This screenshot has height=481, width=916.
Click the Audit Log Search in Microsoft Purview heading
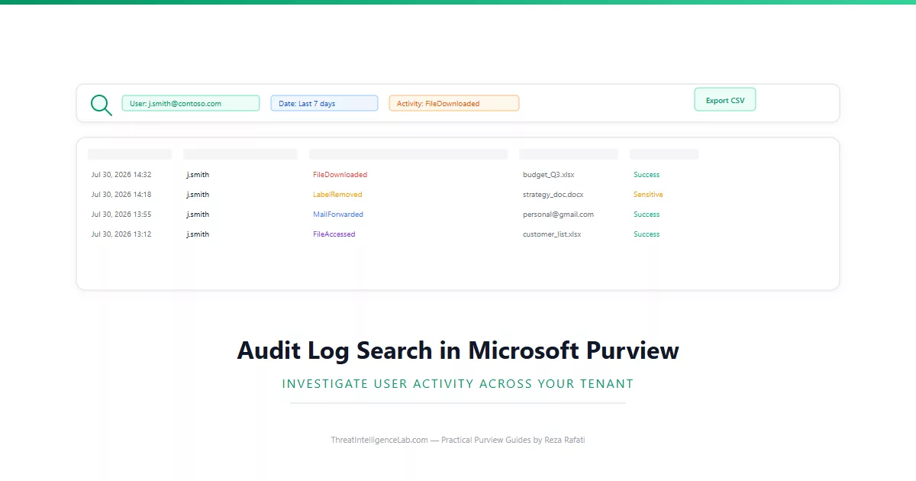pos(458,350)
